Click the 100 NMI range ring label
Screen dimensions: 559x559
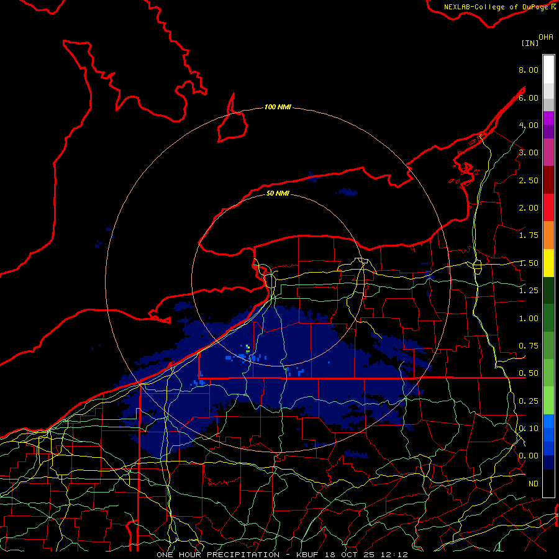tap(278, 107)
